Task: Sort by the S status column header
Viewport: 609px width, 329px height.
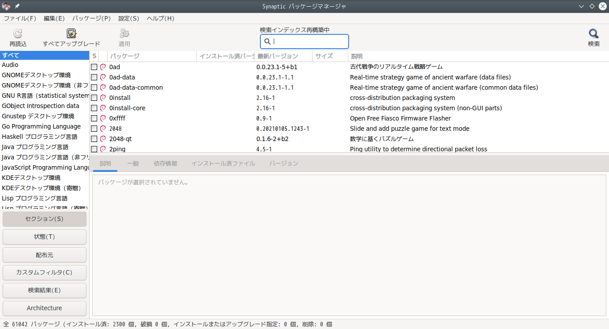Action: [94, 56]
